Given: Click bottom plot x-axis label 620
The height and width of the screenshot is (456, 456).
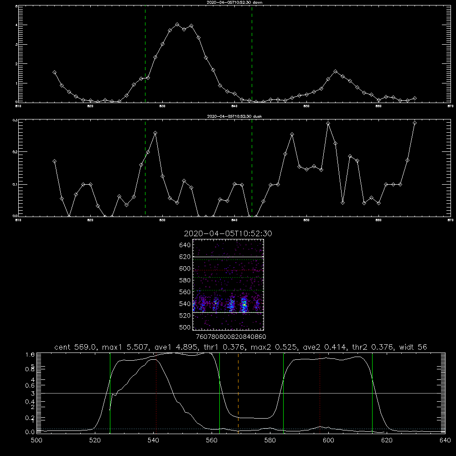Looking at the screenshot, I should click(387, 440).
